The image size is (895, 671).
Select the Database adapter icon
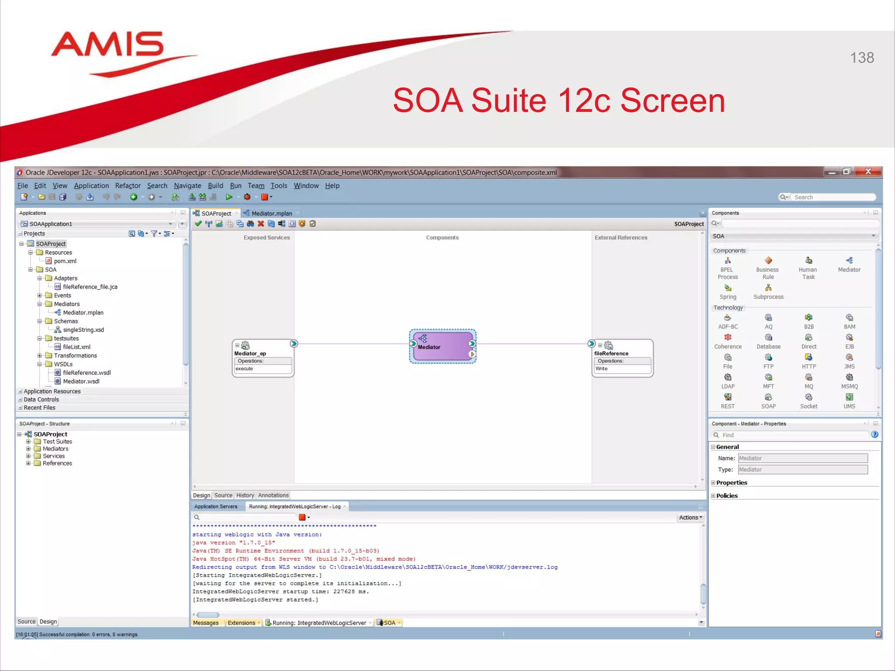[768, 337]
